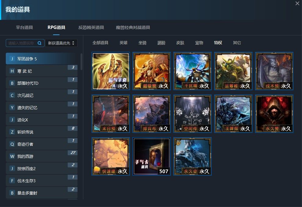Select the 伐木预 item icon
This screenshot has height=207, width=302.
click(x=274, y=71)
